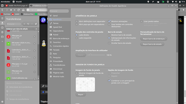Open Privacidade settings
Viewport: 186px width, 104px height.
tap(59, 61)
